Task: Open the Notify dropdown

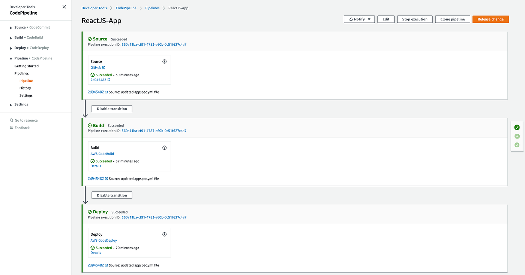Action: coord(359,19)
